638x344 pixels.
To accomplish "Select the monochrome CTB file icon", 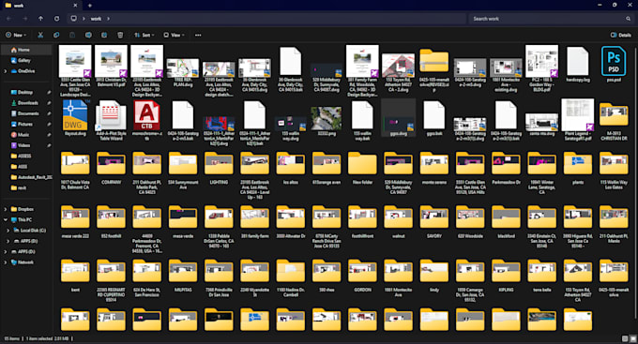I will tap(147, 115).
